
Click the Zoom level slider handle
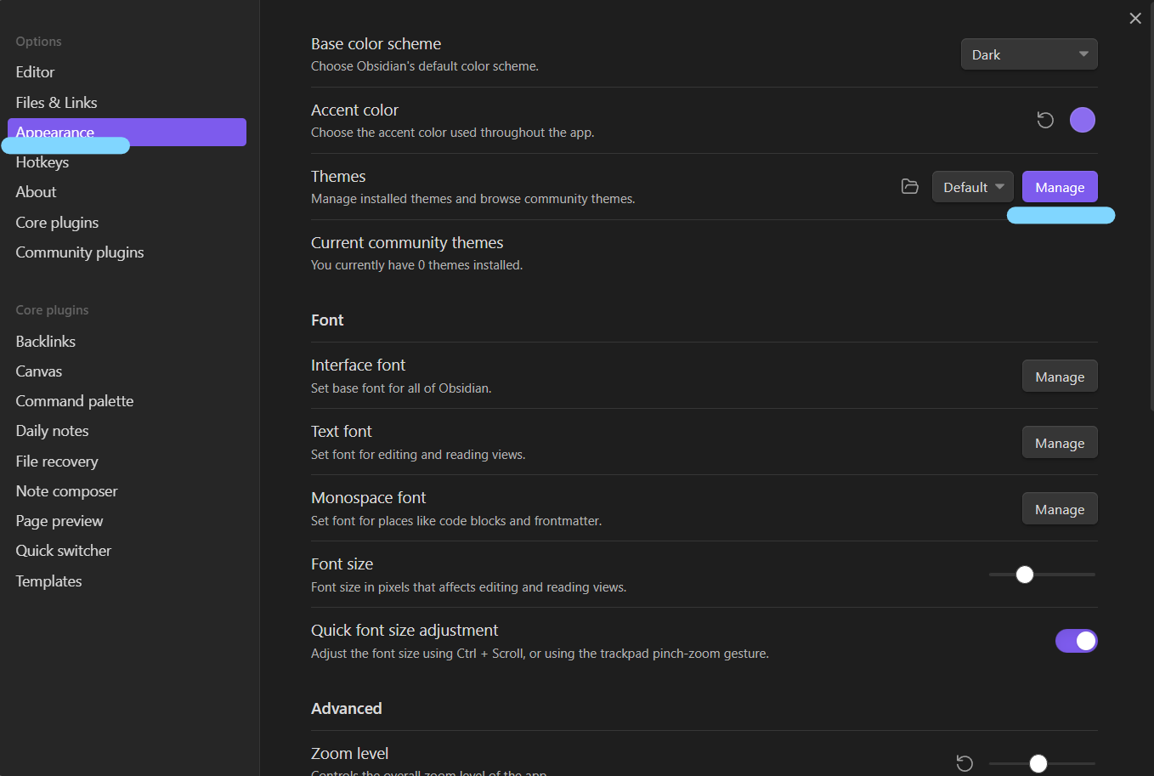1038,763
